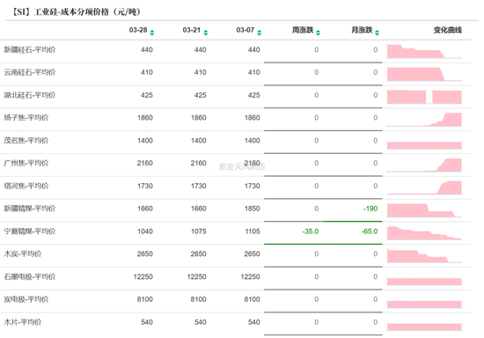Select the 云南硅石-平均价 row label
484x338 pixels.
[30, 72]
